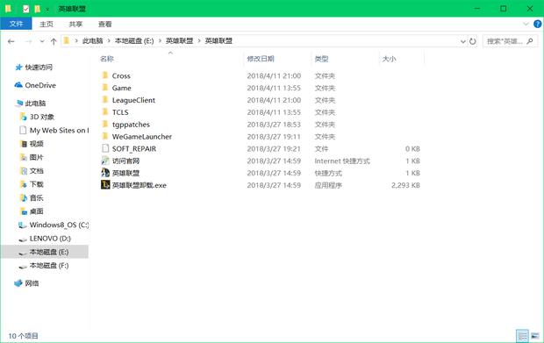Open 3D 对象 in sidebar

point(37,117)
